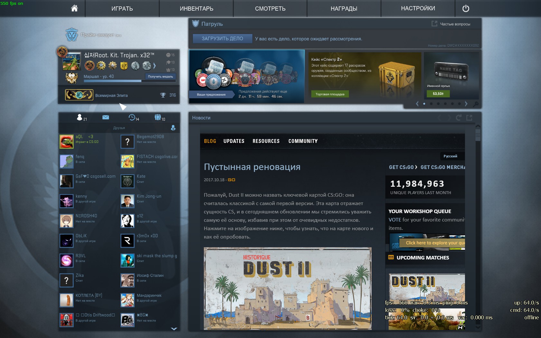
Task: Open the Частые вопросы link
Action: coord(455,24)
